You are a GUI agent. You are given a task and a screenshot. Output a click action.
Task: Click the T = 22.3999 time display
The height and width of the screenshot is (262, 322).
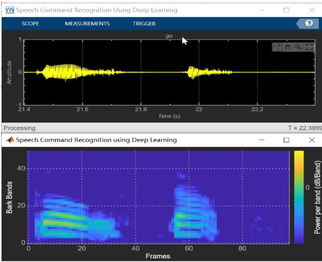coord(308,128)
